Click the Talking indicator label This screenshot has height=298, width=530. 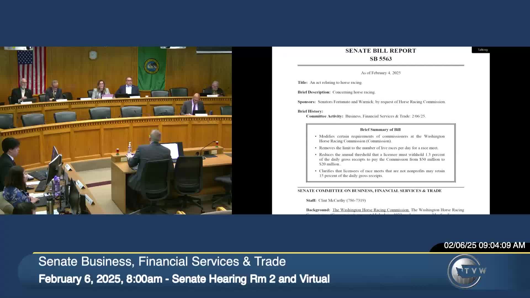pyautogui.click(x=483, y=50)
